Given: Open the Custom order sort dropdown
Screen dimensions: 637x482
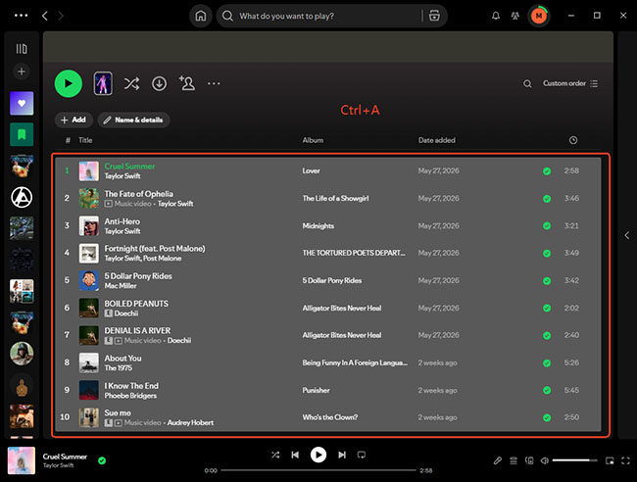Looking at the screenshot, I should click(x=570, y=83).
